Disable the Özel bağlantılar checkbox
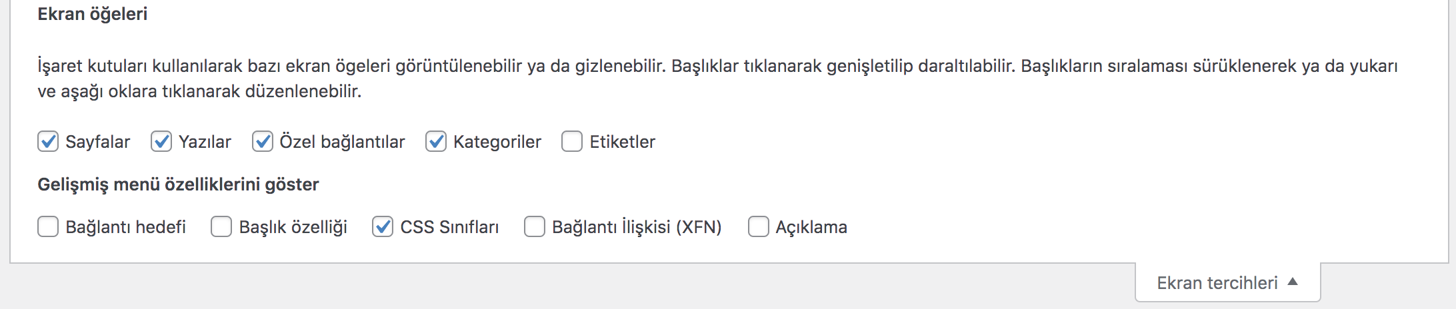 (x=263, y=142)
